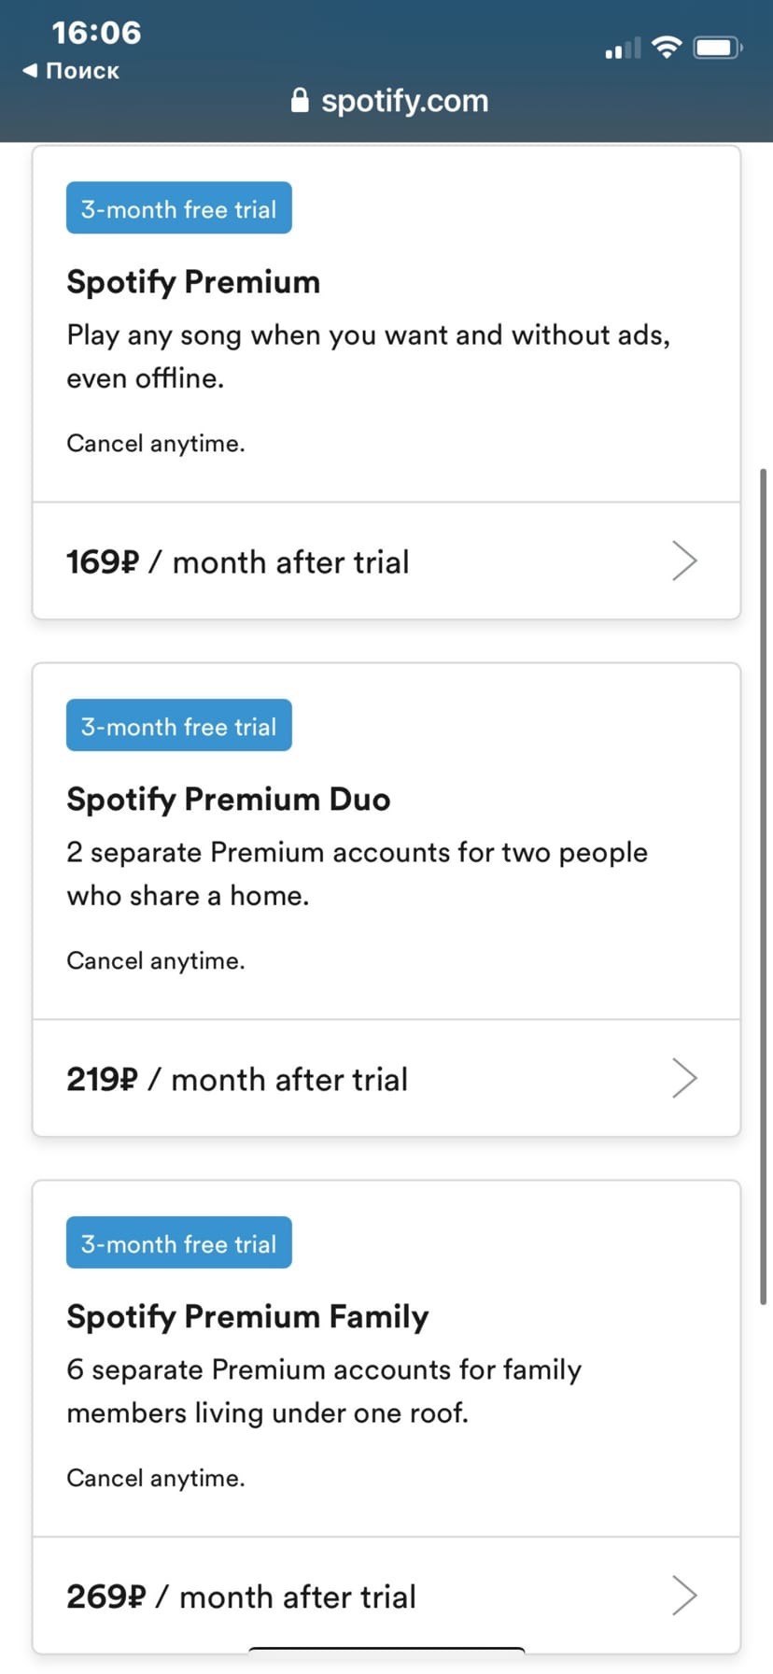Tap the padlock icon beside spotify.com
Image resolution: width=773 pixels, height=1674 pixels.
point(300,100)
